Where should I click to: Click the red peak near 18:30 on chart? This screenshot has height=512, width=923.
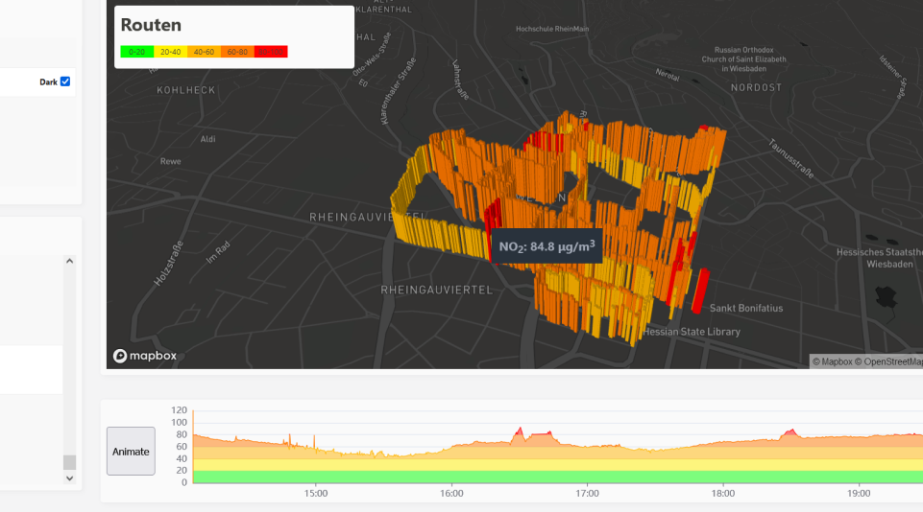[791, 433]
